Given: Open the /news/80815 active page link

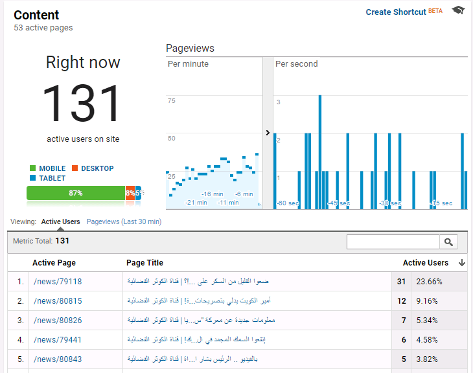Looking at the screenshot, I should click(58, 301).
